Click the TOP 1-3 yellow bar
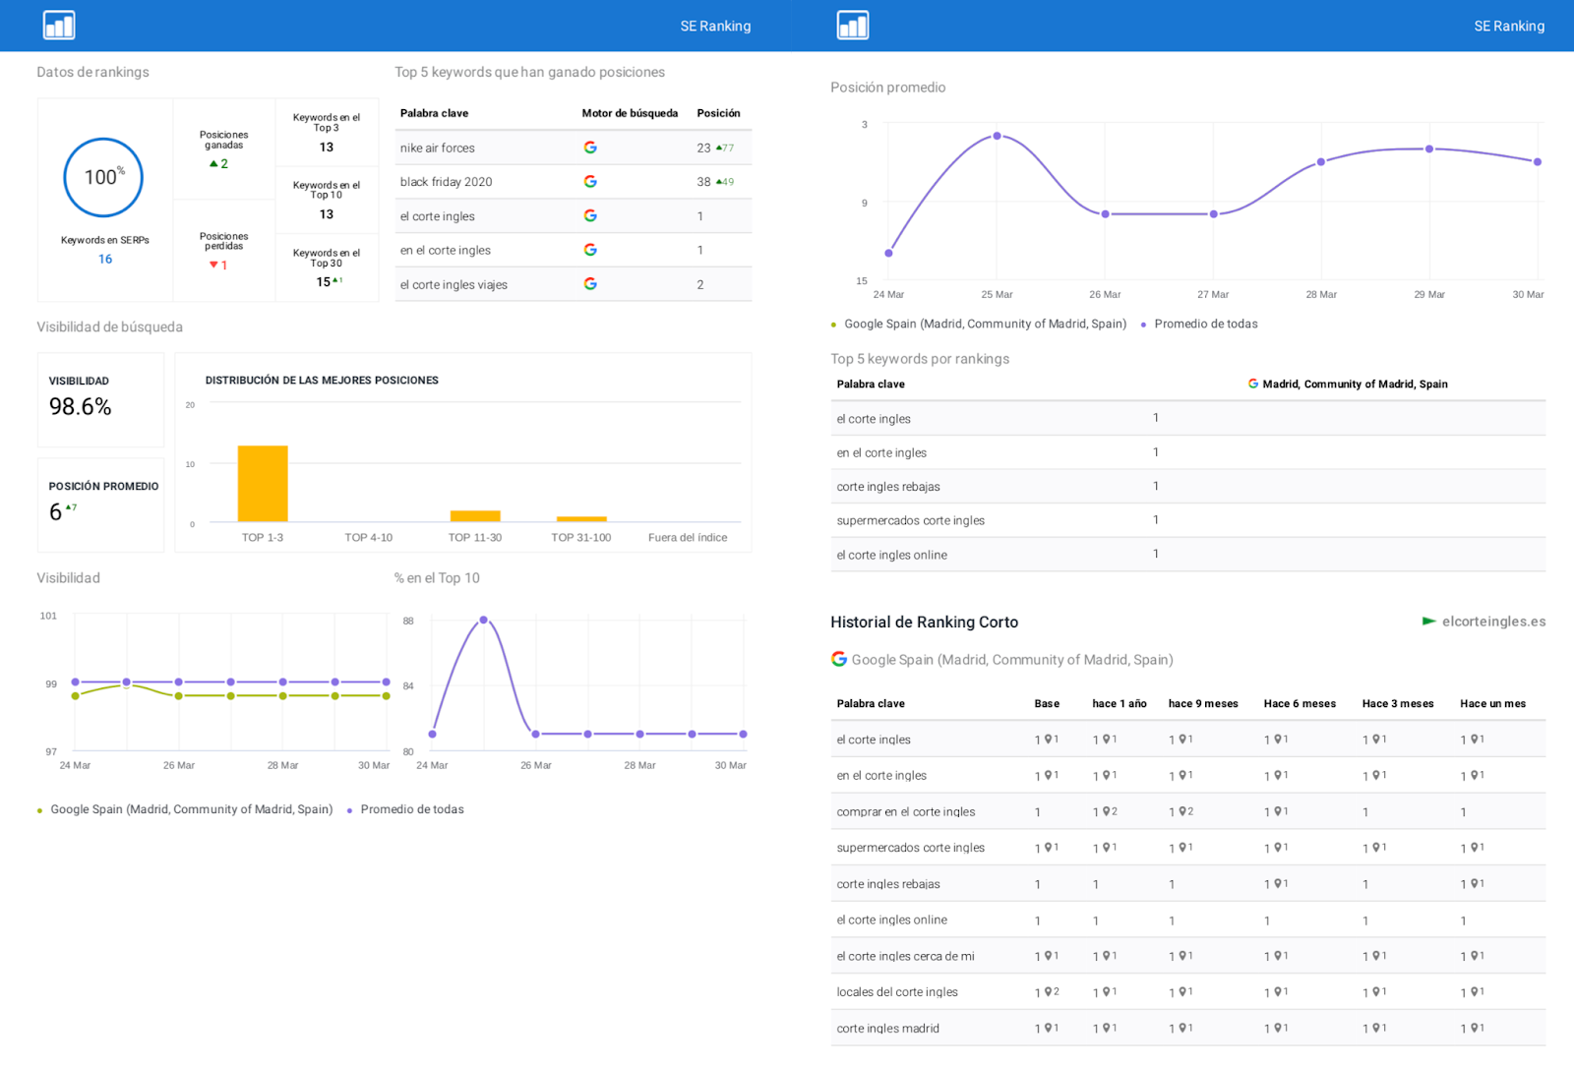The width and height of the screenshot is (1574, 1066). coord(263,484)
